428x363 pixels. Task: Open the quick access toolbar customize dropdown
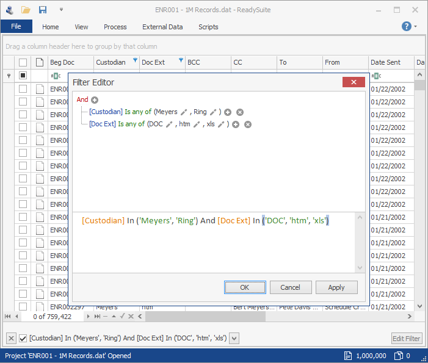[61, 10]
